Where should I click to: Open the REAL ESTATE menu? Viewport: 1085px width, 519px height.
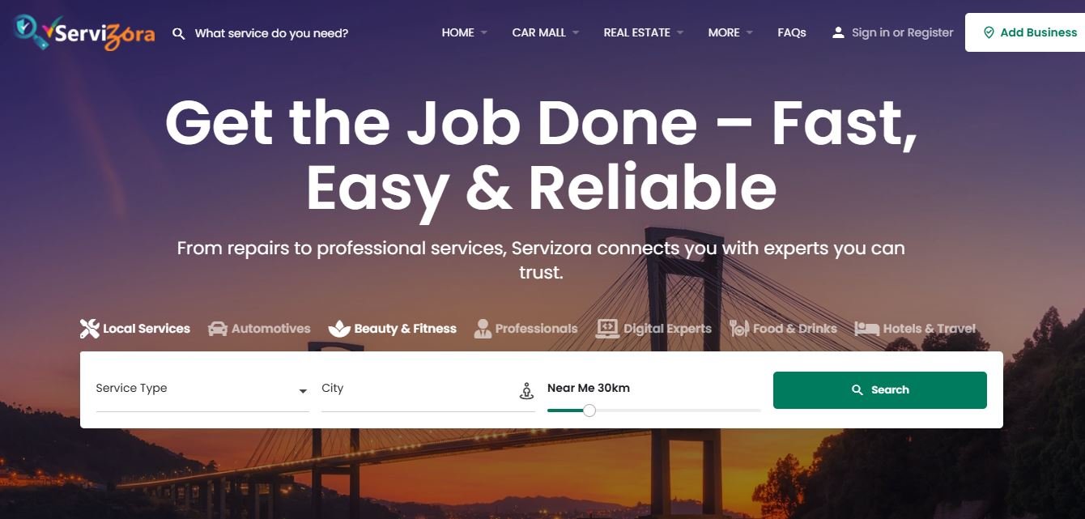644,33
